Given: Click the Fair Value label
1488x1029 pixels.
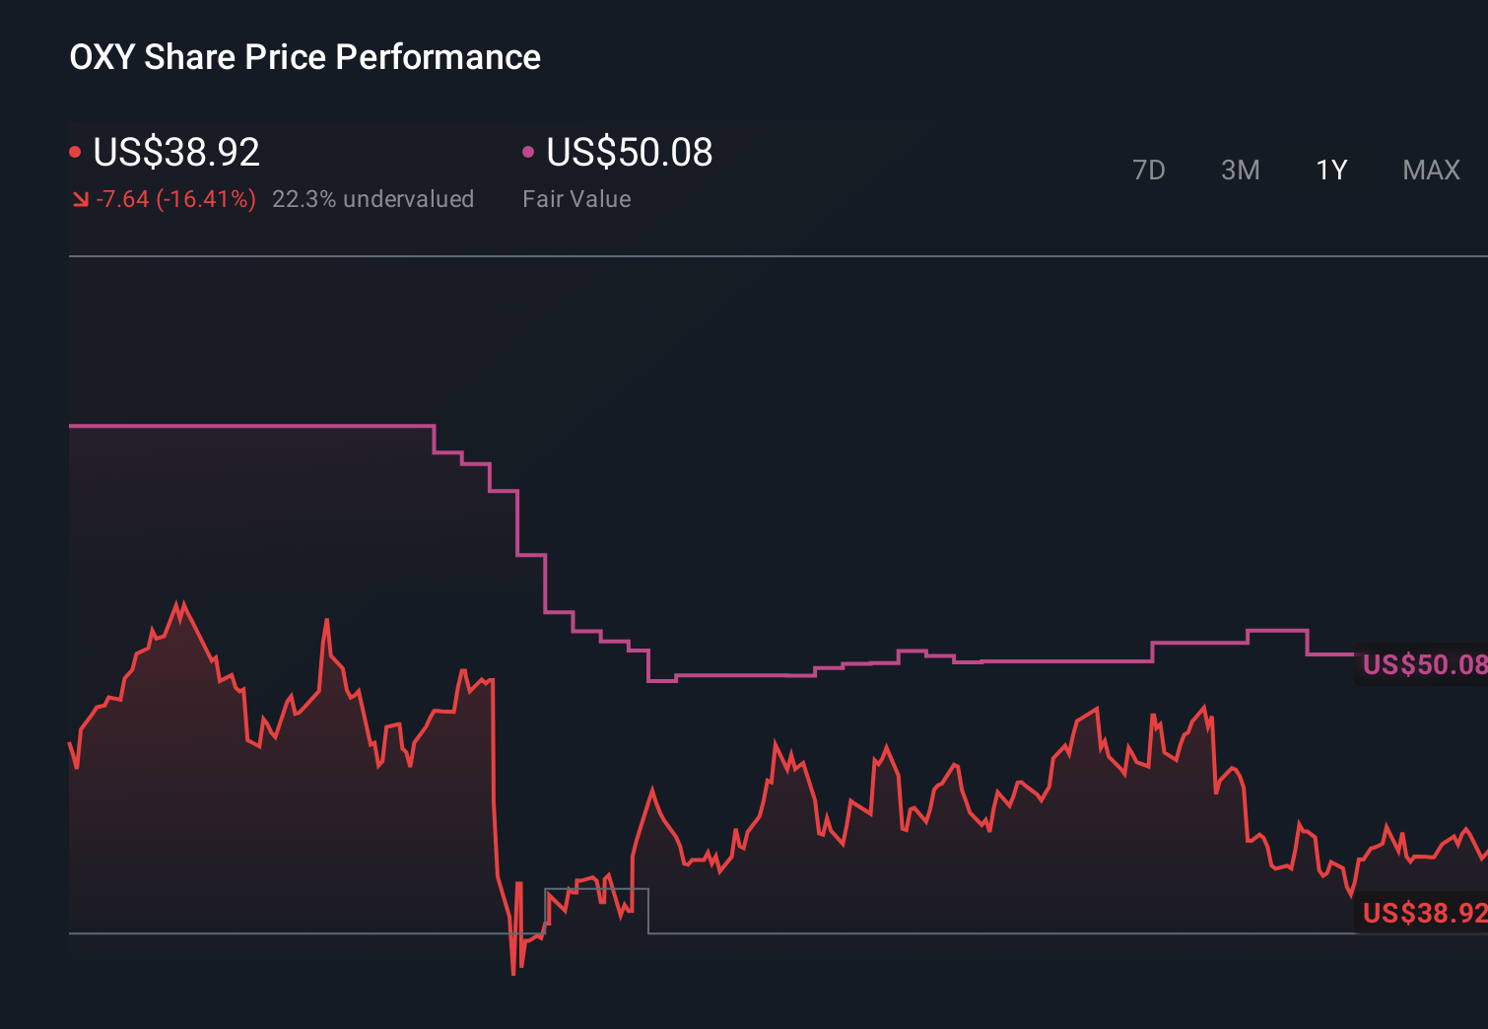Looking at the screenshot, I should pyautogui.click(x=576, y=199).
